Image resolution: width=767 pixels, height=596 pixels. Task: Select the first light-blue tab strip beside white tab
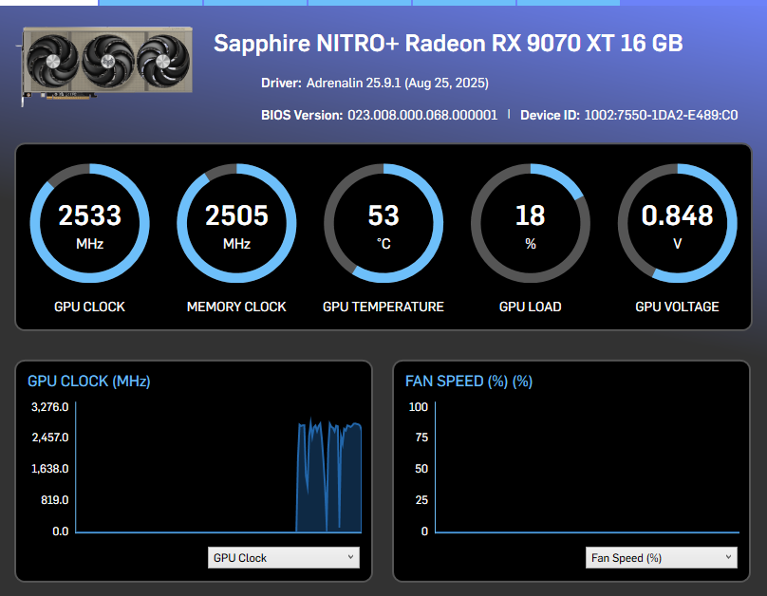(151, 3)
